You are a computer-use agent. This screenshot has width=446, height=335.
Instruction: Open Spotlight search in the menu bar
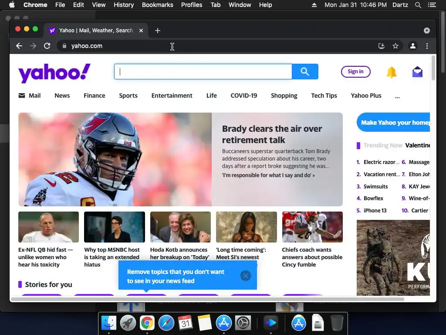(418, 5)
